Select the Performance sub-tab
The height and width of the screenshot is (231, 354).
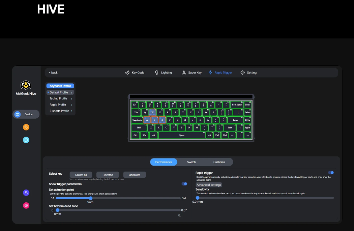(x=164, y=162)
